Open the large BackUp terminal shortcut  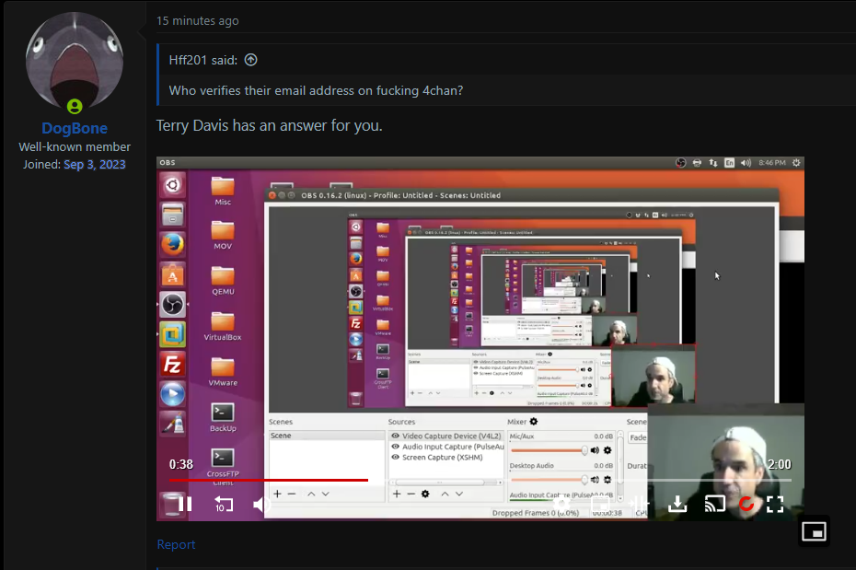pyautogui.click(x=223, y=418)
